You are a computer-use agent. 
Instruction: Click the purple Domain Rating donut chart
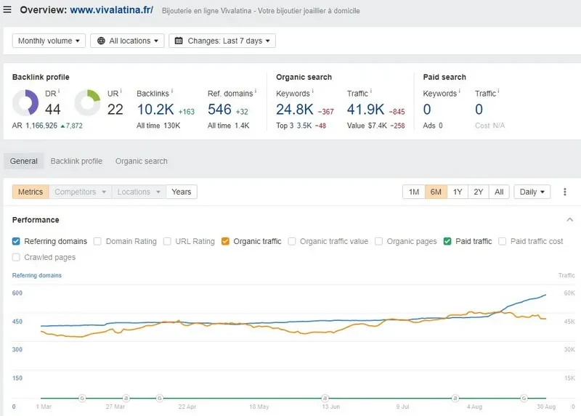[25, 102]
